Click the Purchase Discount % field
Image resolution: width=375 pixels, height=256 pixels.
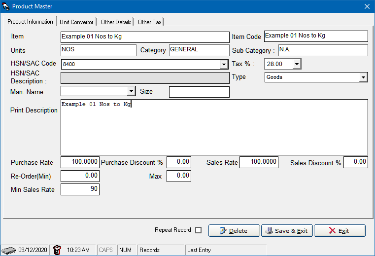pyautogui.click(x=179, y=162)
